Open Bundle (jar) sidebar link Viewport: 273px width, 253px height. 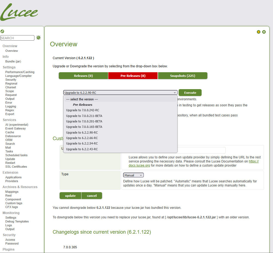[x=13, y=61]
